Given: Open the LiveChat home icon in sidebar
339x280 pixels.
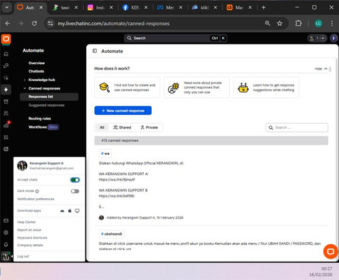Looking at the screenshot, I should 6,53.
